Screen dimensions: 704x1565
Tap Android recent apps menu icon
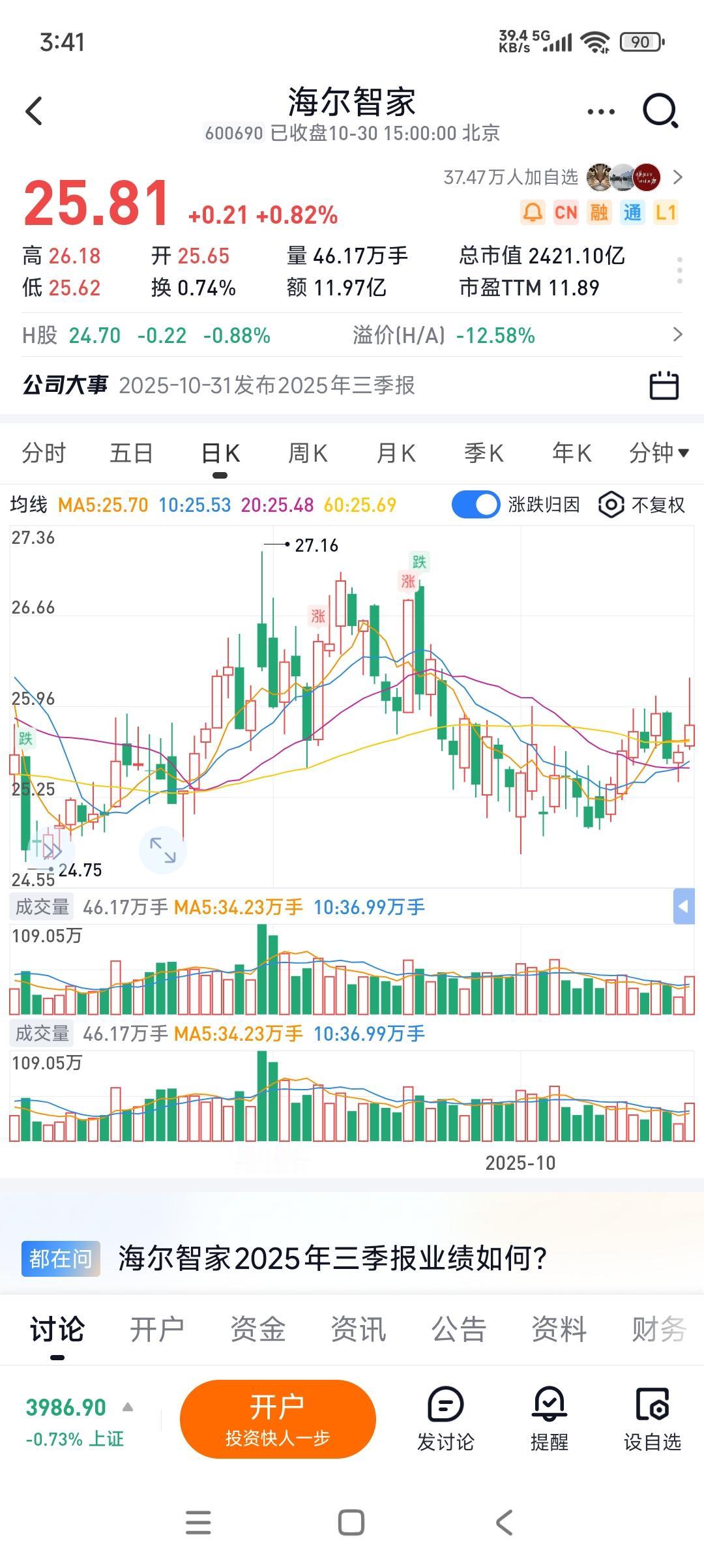[x=198, y=1523]
